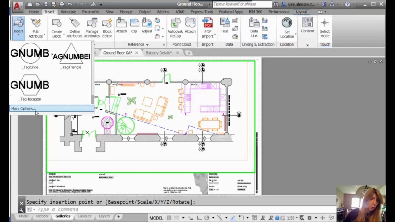Click the Autodesk ReCap button
The height and width of the screenshot is (222, 395).
pyautogui.click(x=175, y=28)
